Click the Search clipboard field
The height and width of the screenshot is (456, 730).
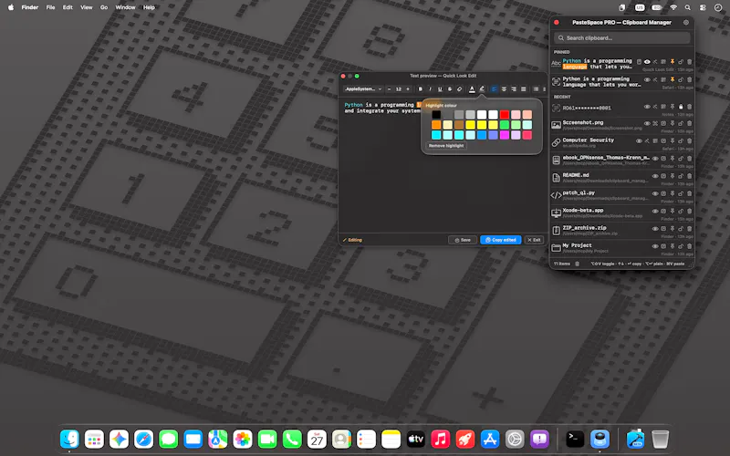[x=622, y=37]
